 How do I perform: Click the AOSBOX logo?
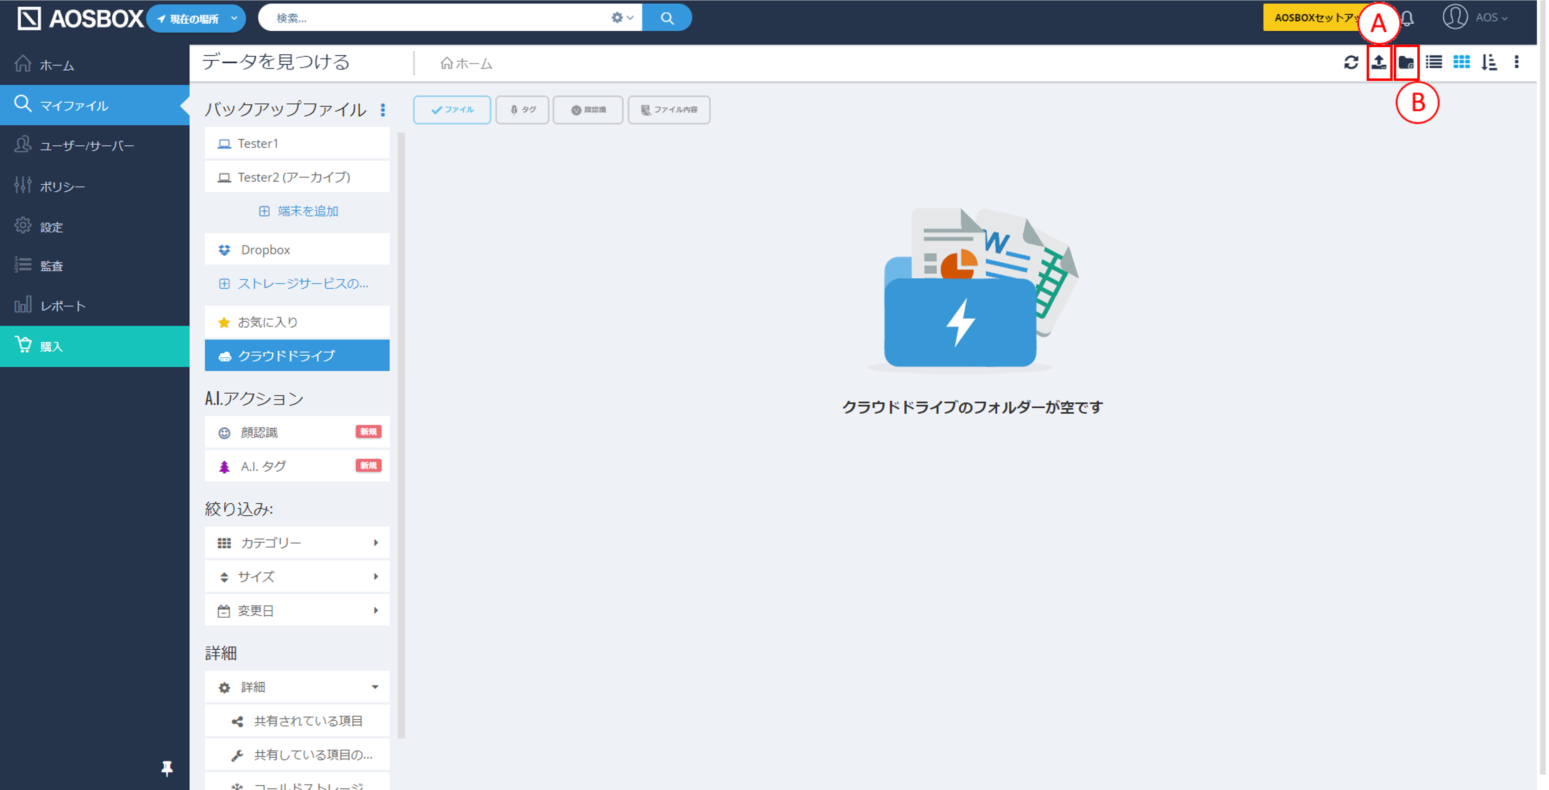point(80,19)
